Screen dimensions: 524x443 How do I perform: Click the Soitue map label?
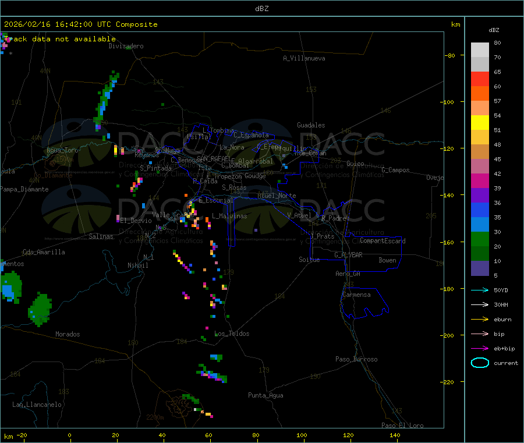coord(310,260)
